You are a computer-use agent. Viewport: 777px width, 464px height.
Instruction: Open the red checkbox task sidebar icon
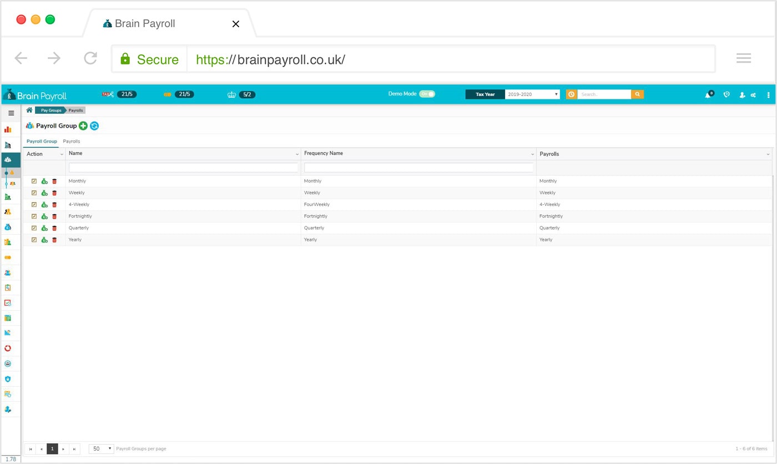tap(8, 303)
